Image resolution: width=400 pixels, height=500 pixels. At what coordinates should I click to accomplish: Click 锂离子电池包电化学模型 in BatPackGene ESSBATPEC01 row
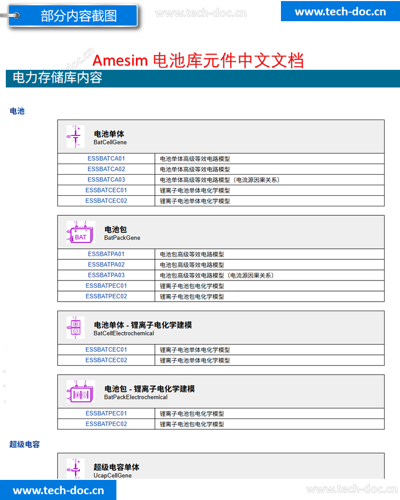[192, 286]
